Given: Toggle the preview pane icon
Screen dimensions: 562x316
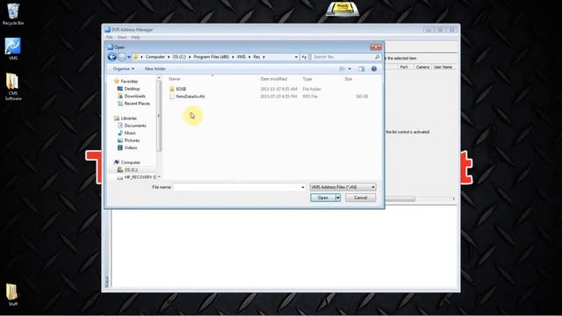Looking at the screenshot, I should click(x=361, y=68).
